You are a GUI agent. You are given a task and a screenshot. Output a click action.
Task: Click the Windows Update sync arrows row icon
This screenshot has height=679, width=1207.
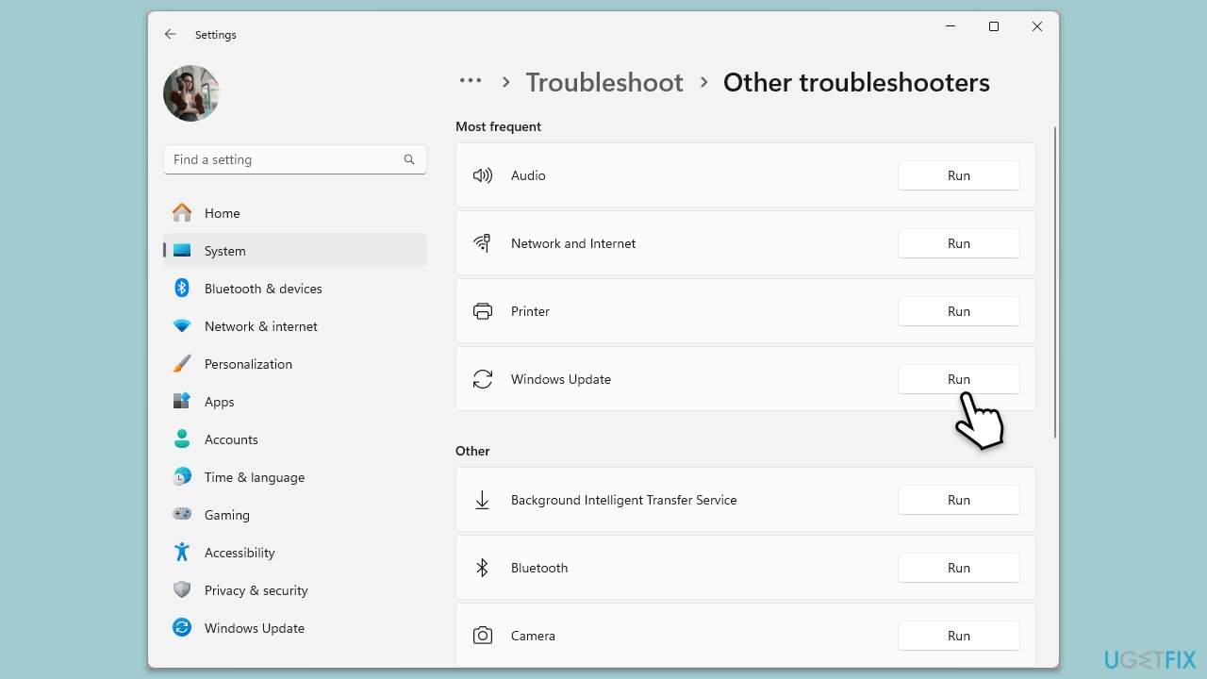point(483,379)
